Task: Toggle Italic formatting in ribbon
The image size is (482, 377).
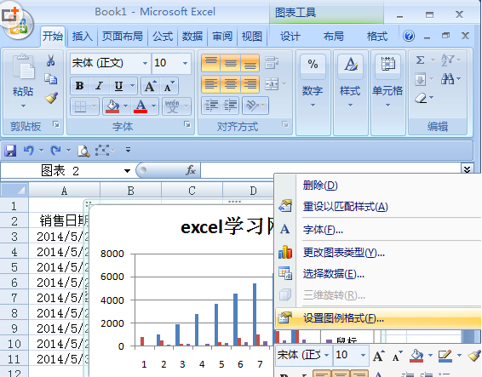Action: click(x=99, y=86)
